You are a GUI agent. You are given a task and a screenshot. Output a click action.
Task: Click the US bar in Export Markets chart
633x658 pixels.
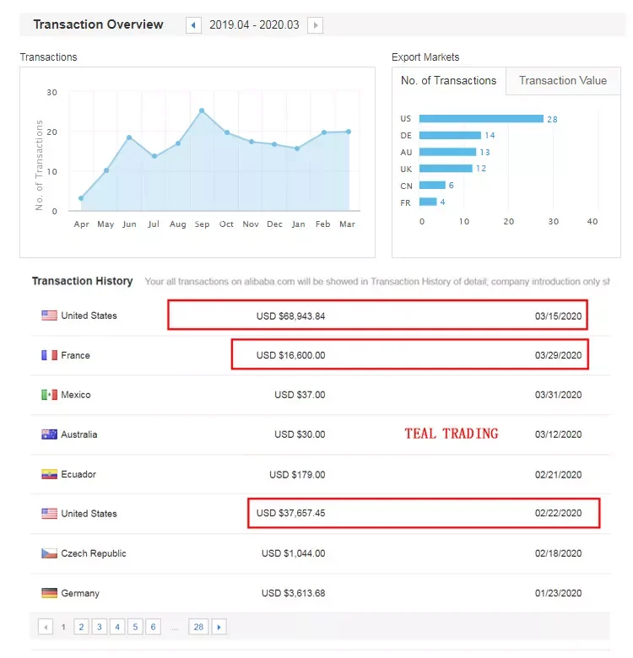480,119
